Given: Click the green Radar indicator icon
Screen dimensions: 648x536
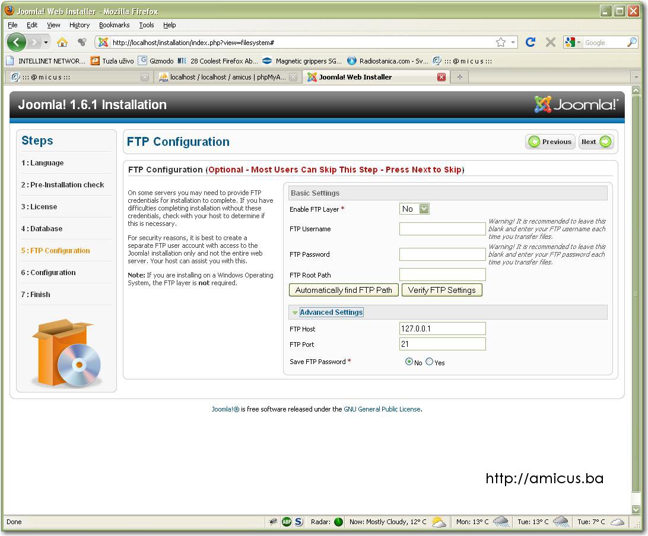Looking at the screenshot, I should click(x=338, y=522).
